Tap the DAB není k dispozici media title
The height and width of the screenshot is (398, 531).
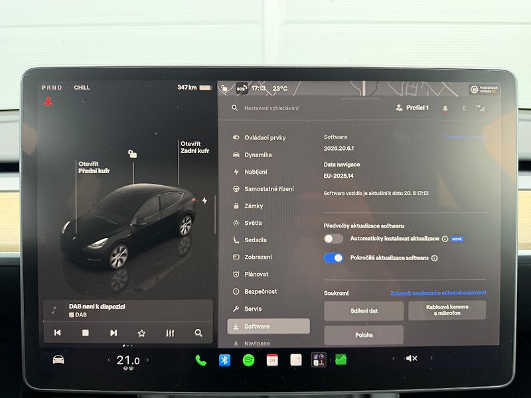click(x=97, y=306)
